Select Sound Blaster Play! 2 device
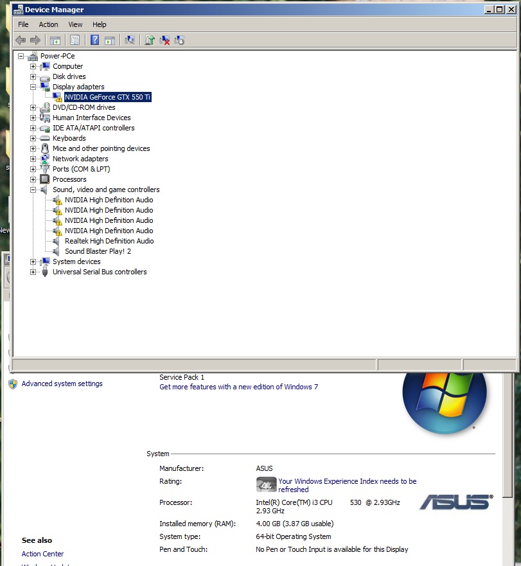The image size is (521, 566). pyautogui.click(x=98, y=251)
